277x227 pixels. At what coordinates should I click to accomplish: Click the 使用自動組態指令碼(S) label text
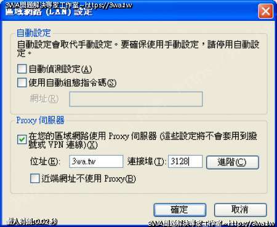[x=73, y=83]
